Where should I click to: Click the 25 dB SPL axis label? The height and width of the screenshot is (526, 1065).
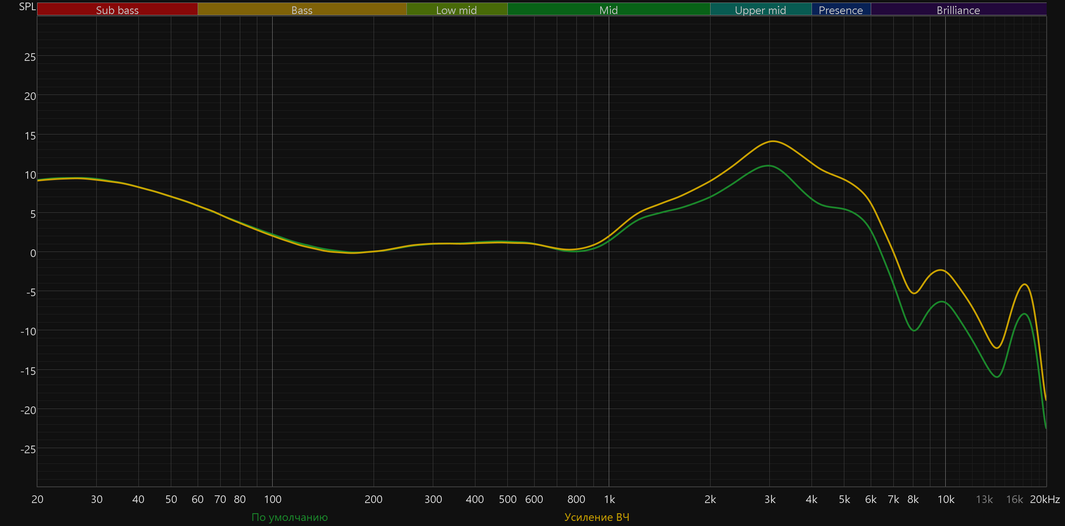click(x=30, y=57)
